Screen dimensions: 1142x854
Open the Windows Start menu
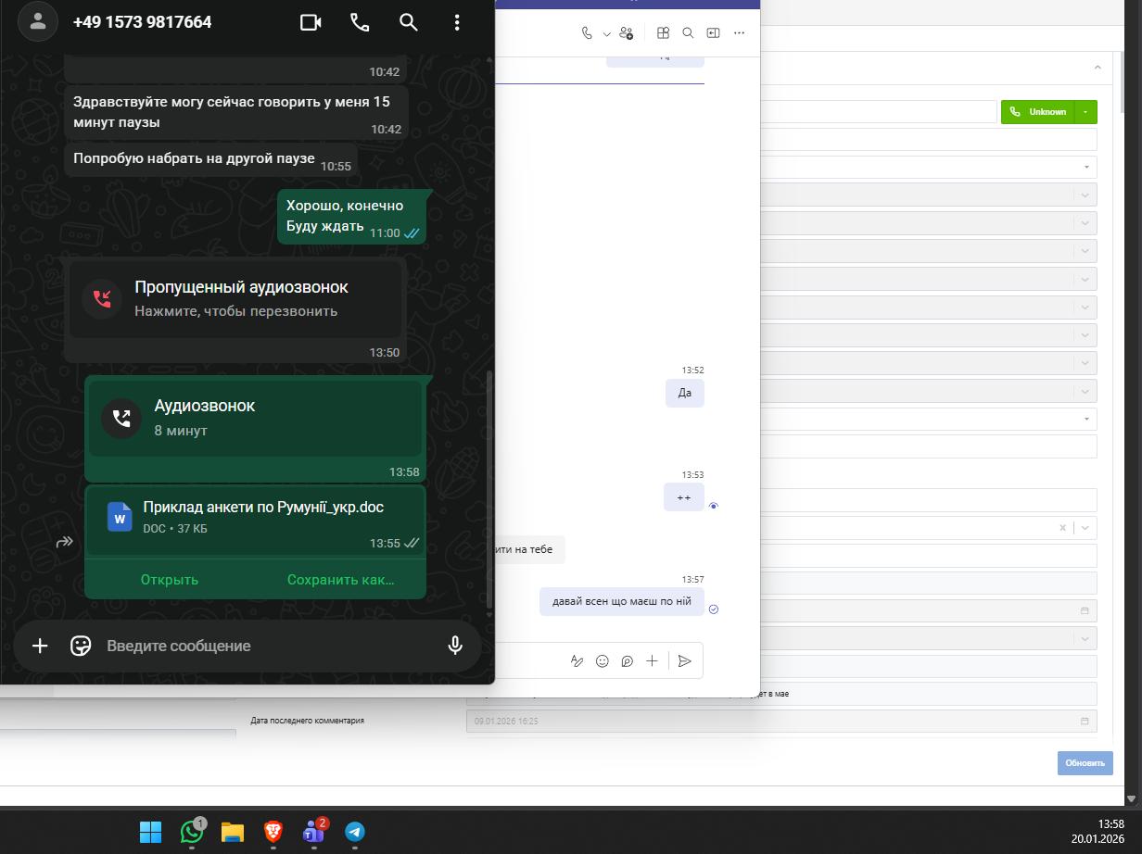point(151,832)
